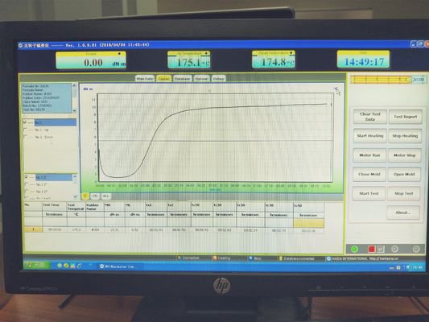Click down arrow of formula info panel
The height and width of the screenshot is (322, 429).
click(x=74, y=110)
